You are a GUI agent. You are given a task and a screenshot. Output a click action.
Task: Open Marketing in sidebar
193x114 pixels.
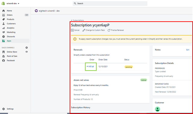[x=11, y=32]
